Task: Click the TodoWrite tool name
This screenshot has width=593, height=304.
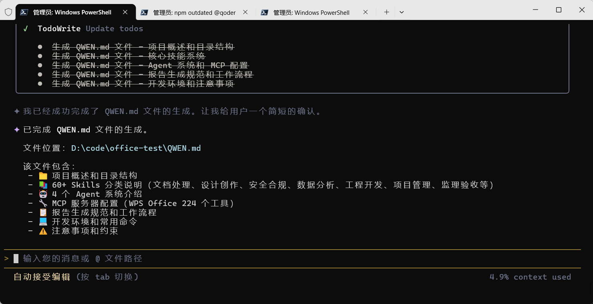Action: pos(59,28)
